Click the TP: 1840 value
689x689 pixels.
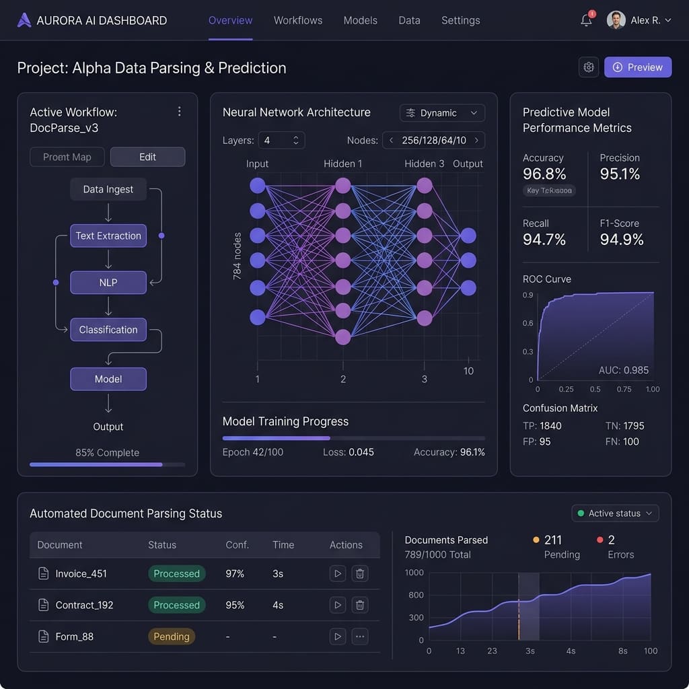542,426
